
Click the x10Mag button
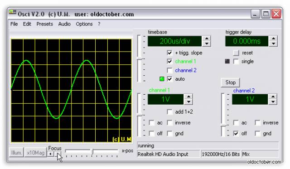point(35,153)
